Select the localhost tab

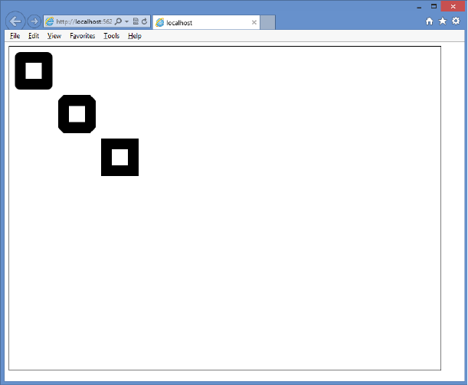(206, 22)
